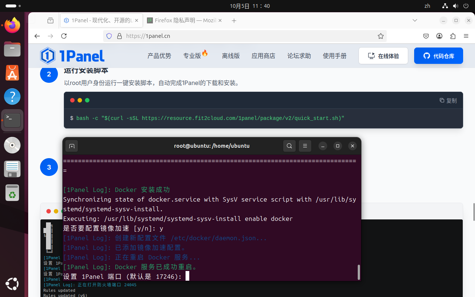This screenshot has height=297, width=475.
Task: Open a new Firefox tab with plus button
Action: [x=234, y=21]
